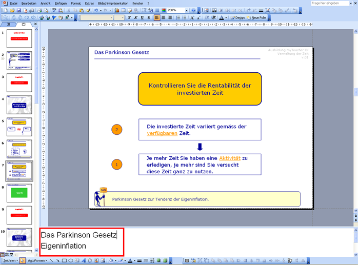Viewport: 358px width, 265px height.
Task: Toggle bold formatting
Action: click(129, 17)
